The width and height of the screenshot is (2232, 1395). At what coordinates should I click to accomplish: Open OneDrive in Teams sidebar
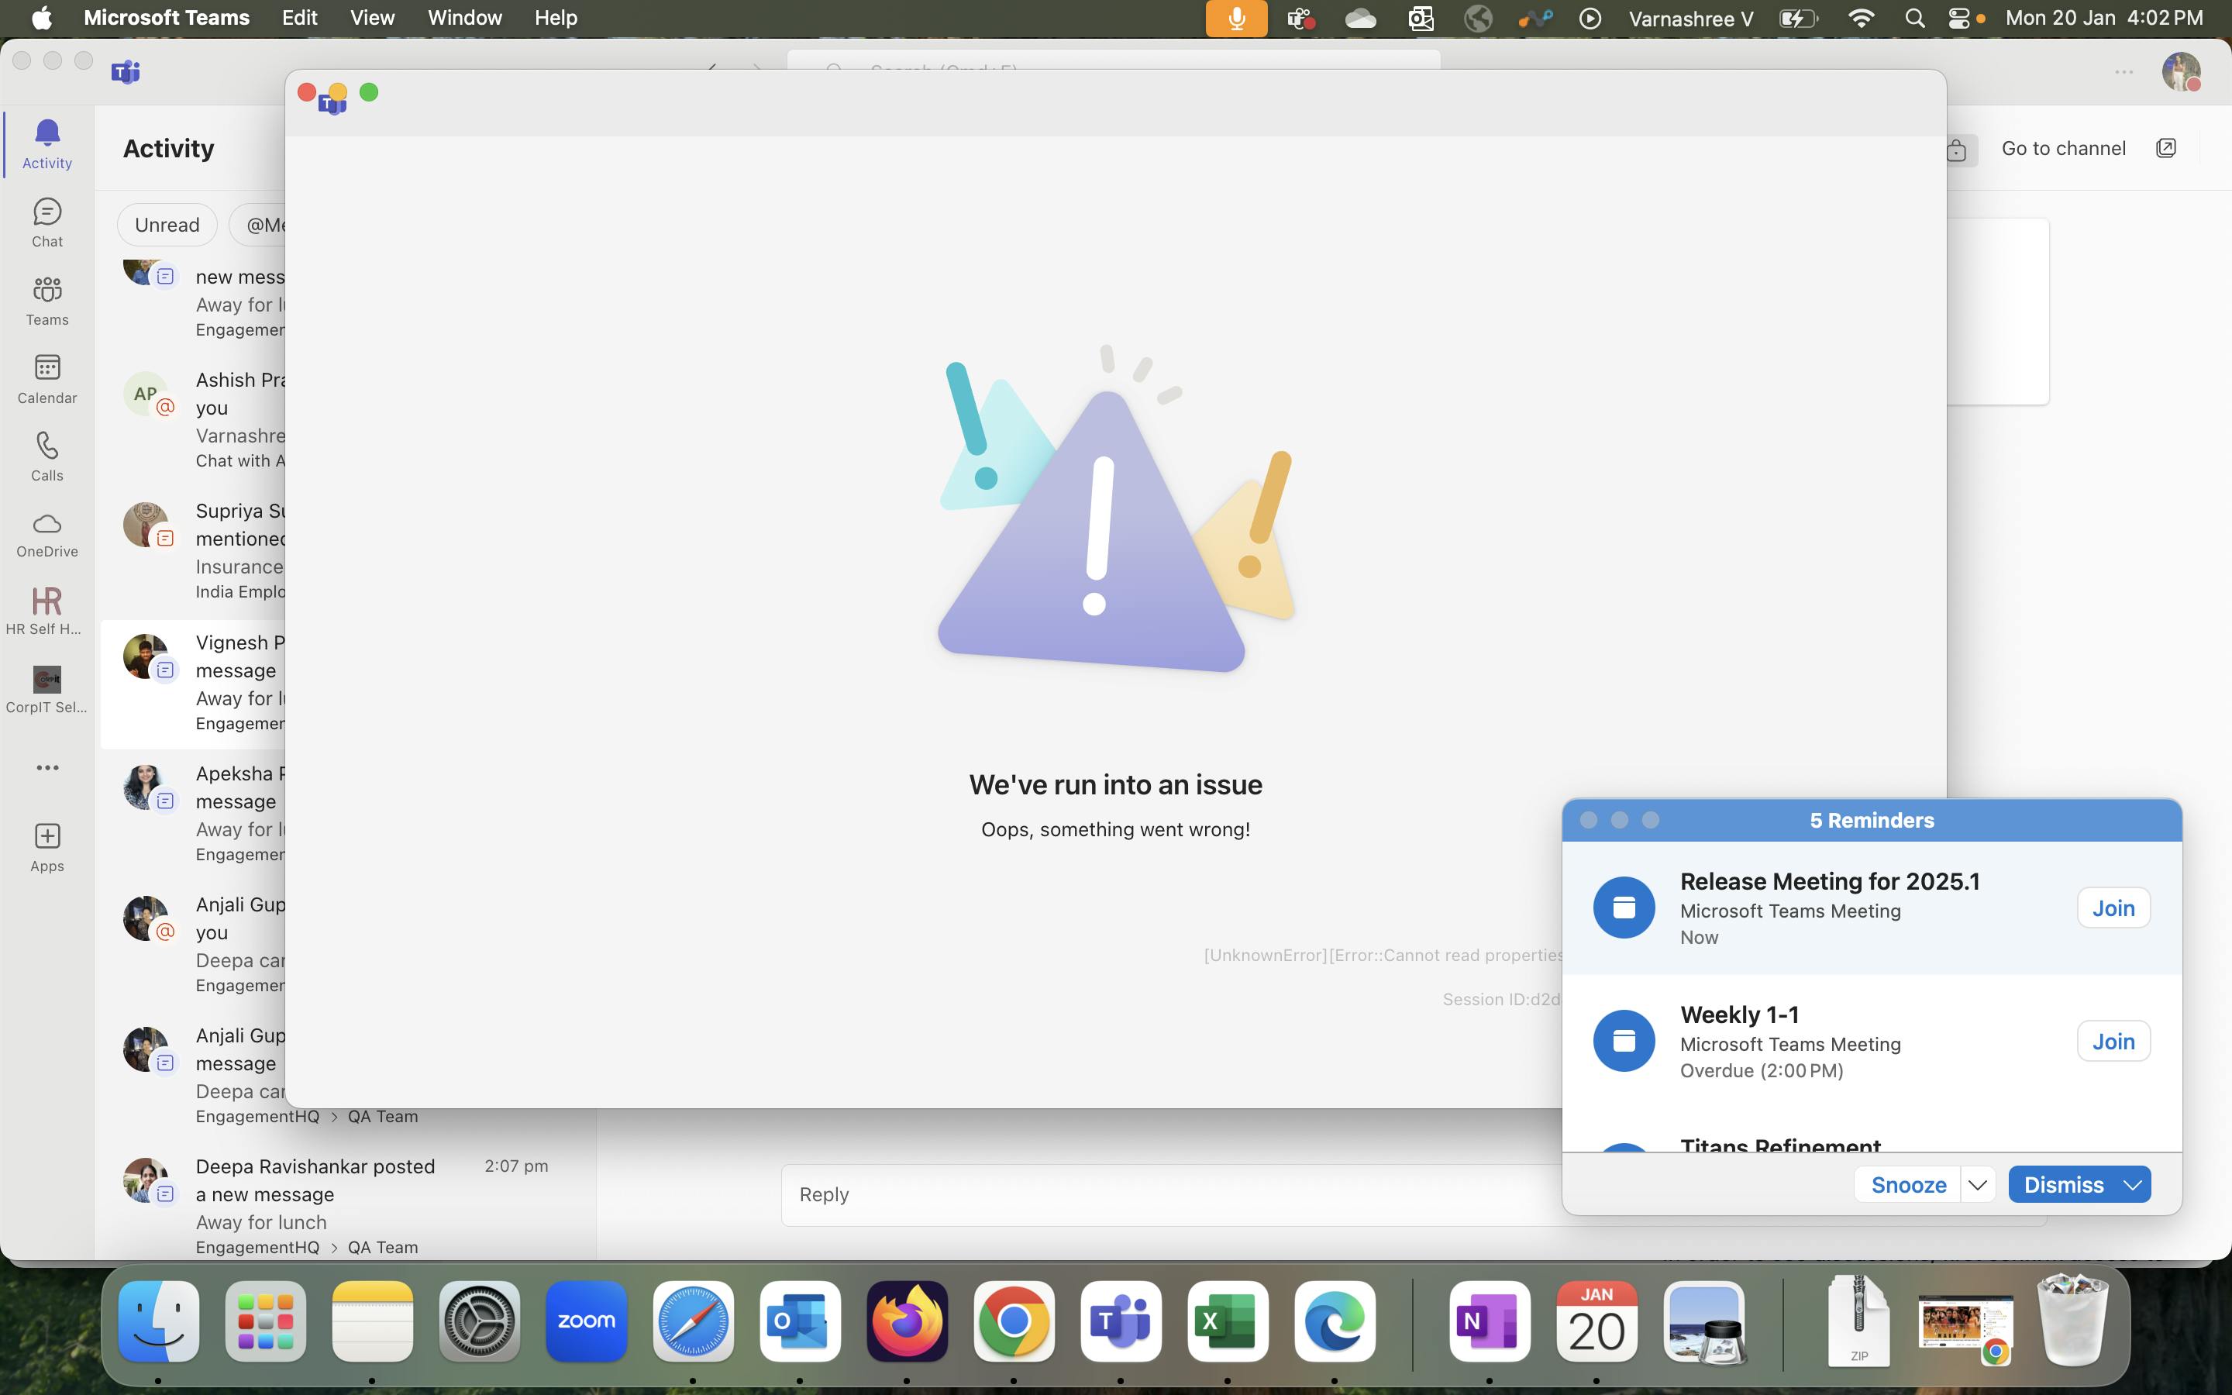47,535
